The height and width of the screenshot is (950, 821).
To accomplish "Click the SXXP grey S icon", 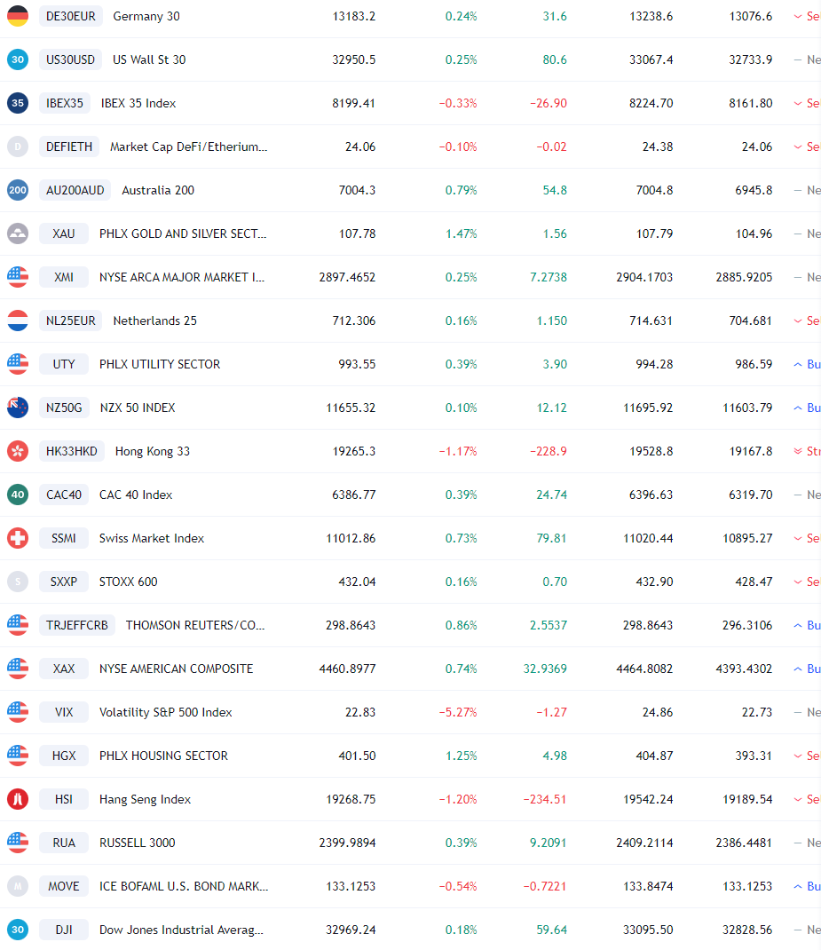I will tap(18, 582).
